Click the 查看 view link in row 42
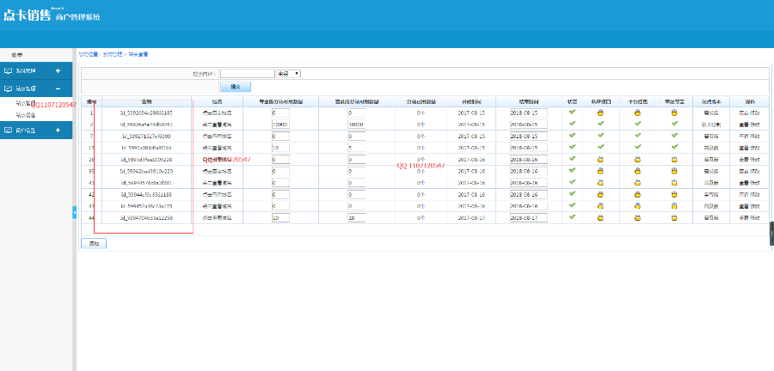The height and width of the screenshot is (371, 774). [743, 195]
